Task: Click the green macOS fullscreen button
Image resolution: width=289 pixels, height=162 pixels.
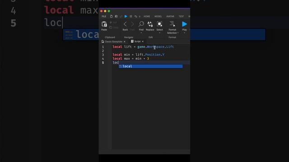Action: pyautogui.click(x=109, y=11)
